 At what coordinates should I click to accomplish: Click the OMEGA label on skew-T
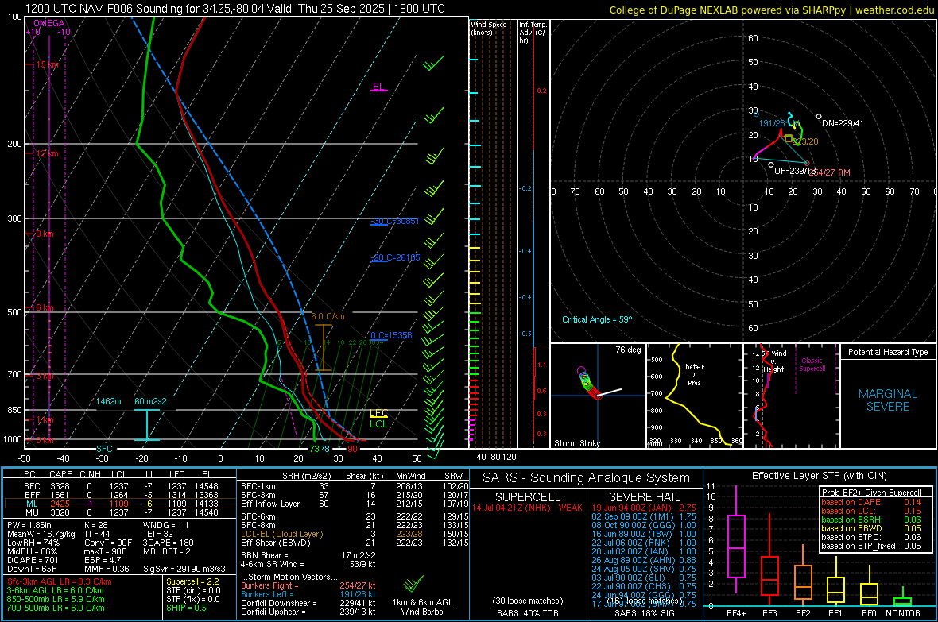(x=49, y=23)
